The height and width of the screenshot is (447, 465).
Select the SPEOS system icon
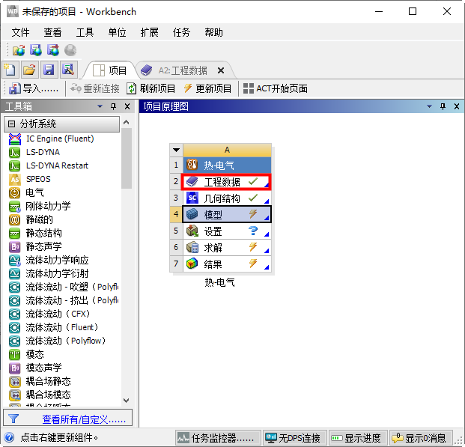coord(14,179)
